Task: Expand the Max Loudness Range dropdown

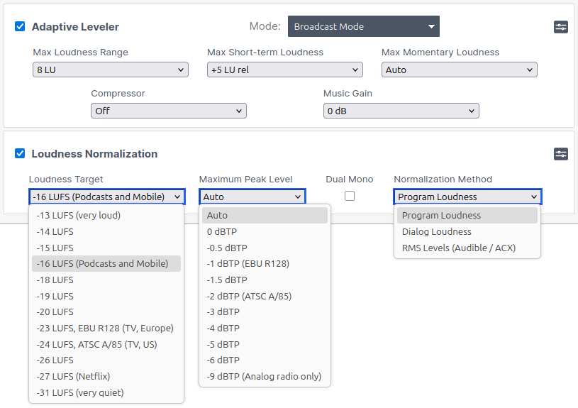Action: click(110, 70)
